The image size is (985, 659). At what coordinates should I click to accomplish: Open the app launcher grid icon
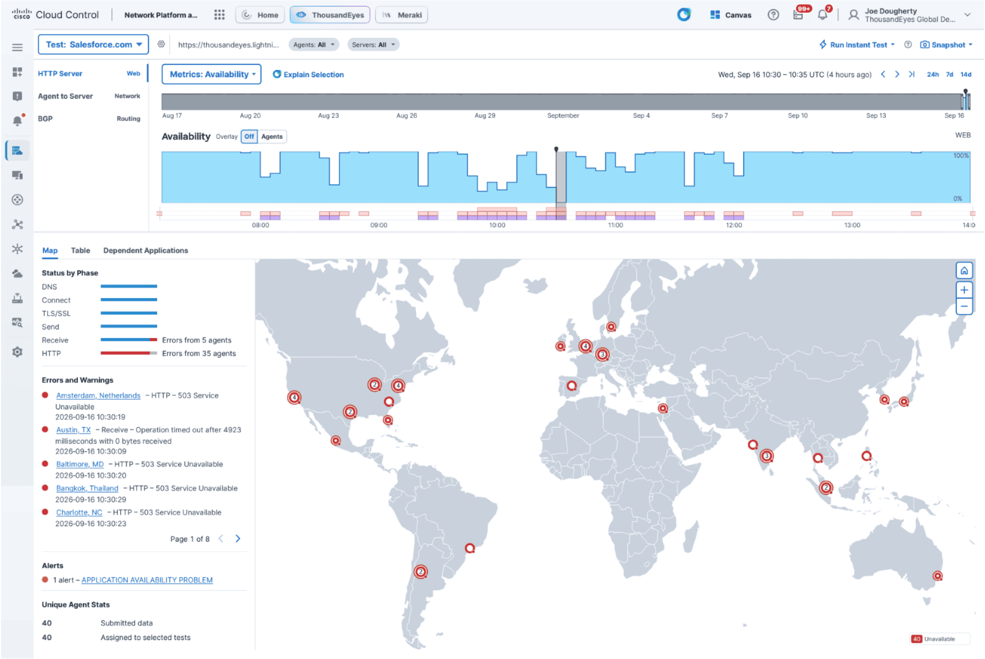tap(219, 15)
